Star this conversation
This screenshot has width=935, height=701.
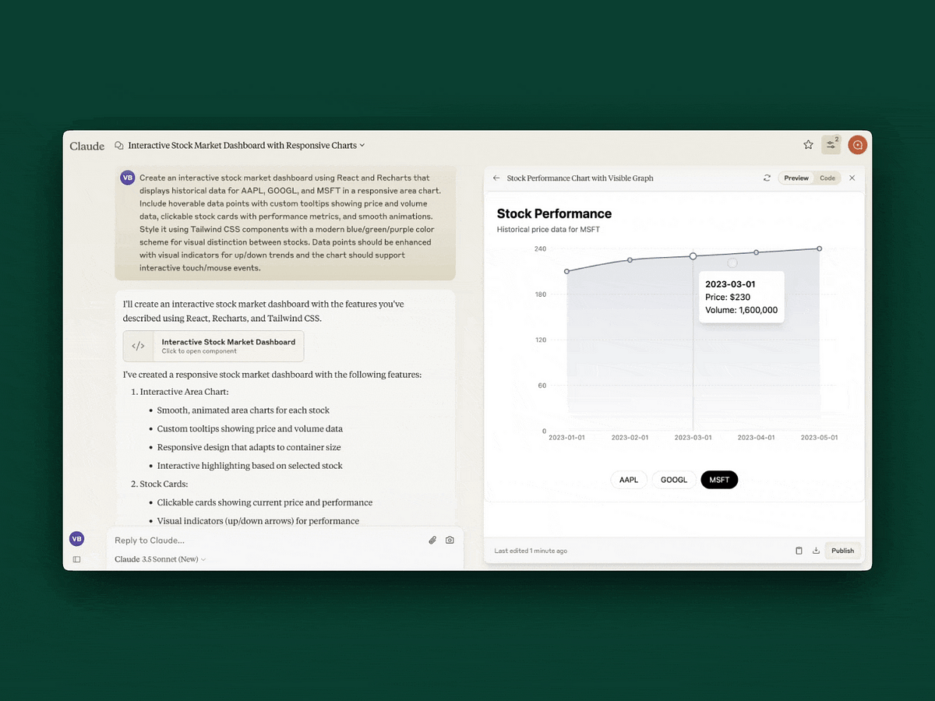pyautogui.click(x=808, y=145)
